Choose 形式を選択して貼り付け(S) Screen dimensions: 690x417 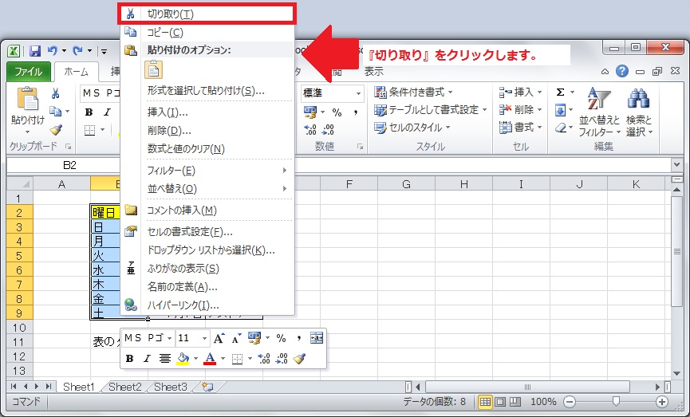207,91
